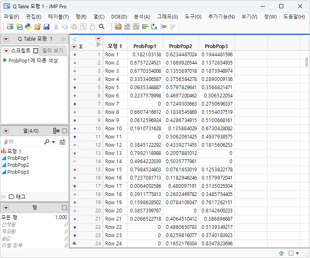
Task: Toggle the checkbox next to 스크립트
Action: [36, 51]
